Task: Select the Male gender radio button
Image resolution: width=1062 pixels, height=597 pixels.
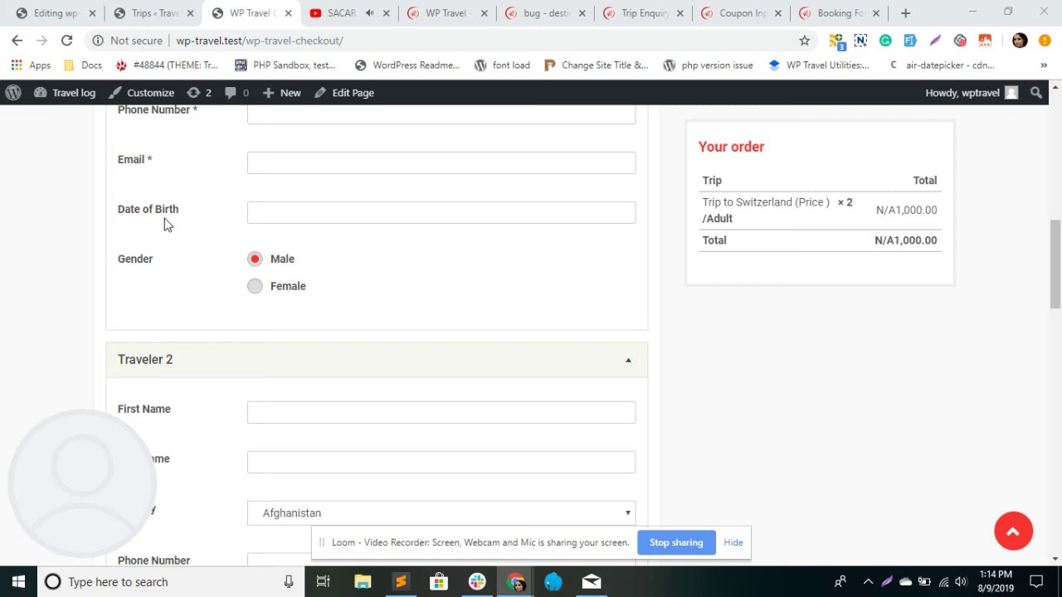Action: click(x=255, y=259)
